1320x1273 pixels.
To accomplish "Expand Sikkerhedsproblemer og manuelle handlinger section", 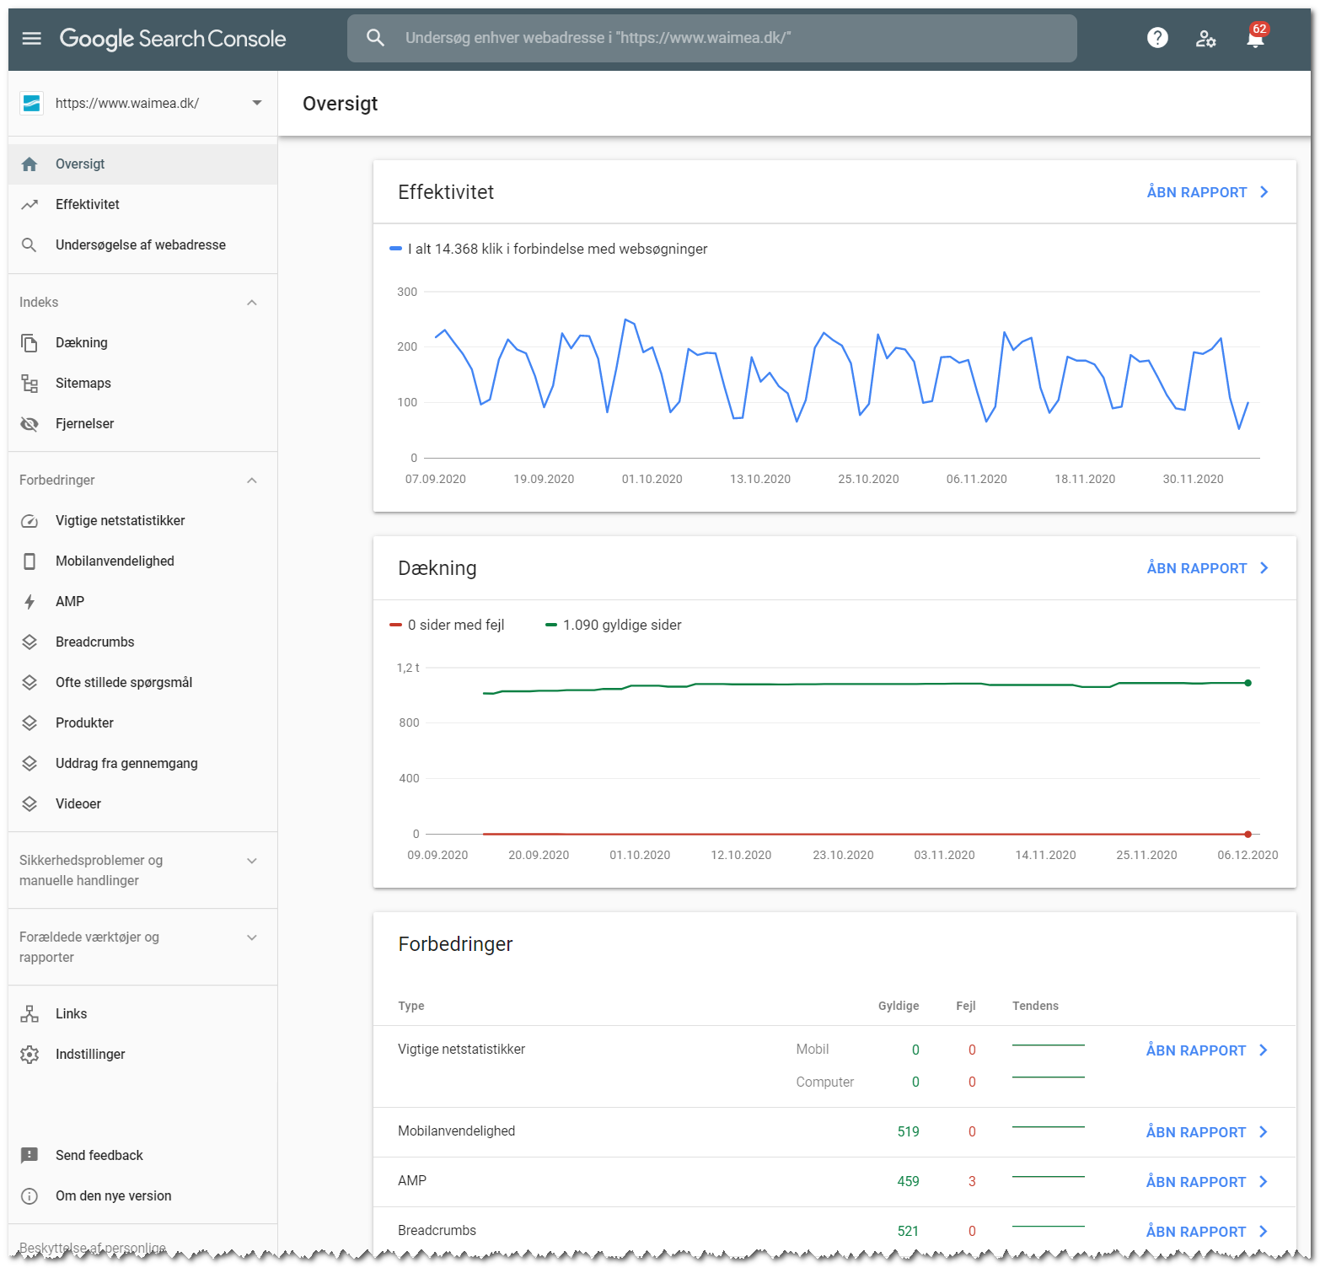I will pos(251,861).
